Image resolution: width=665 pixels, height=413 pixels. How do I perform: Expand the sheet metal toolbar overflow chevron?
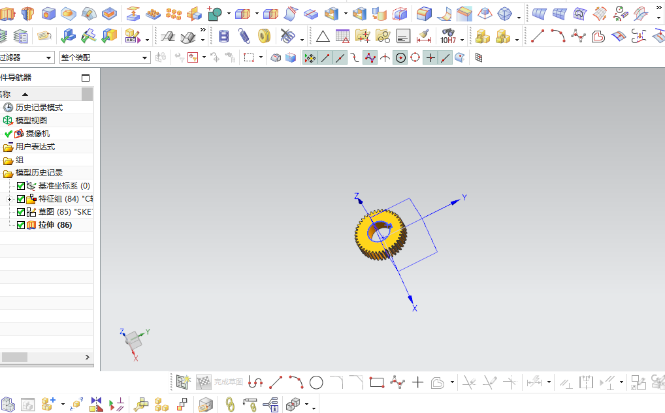(x=203, y=30)
